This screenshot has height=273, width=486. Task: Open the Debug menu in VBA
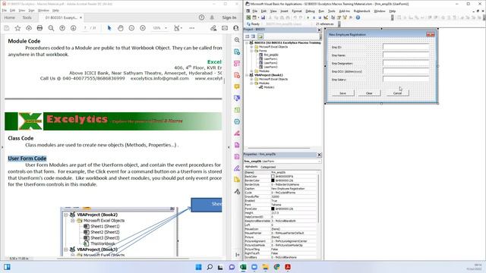pos(310,11)
